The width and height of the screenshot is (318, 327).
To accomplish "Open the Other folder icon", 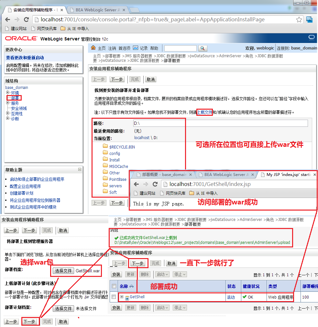I will (105, 172).
